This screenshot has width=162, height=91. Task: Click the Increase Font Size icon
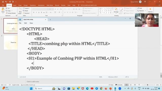tap(55, 9)
